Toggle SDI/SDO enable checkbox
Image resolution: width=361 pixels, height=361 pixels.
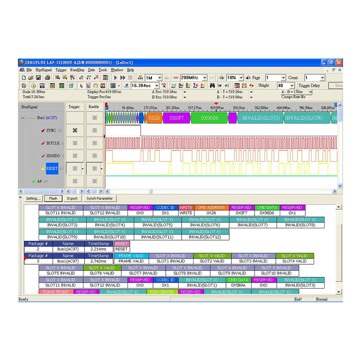[x=95, y=156]
